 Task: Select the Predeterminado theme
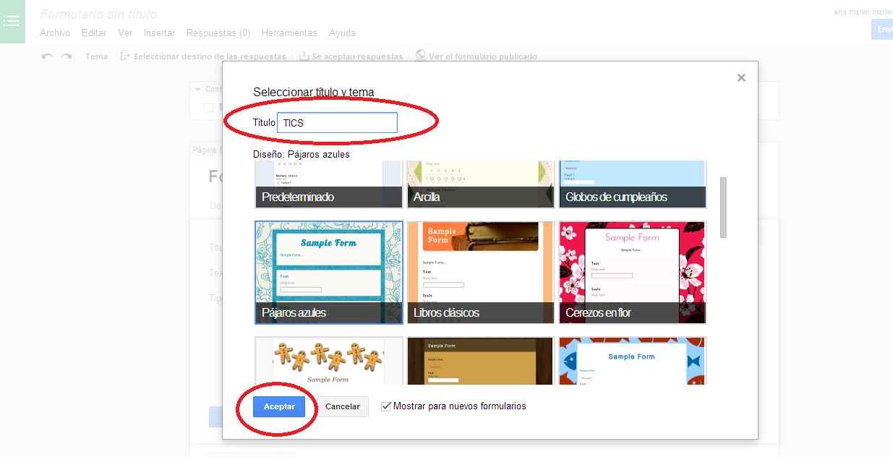pos(329,184)
